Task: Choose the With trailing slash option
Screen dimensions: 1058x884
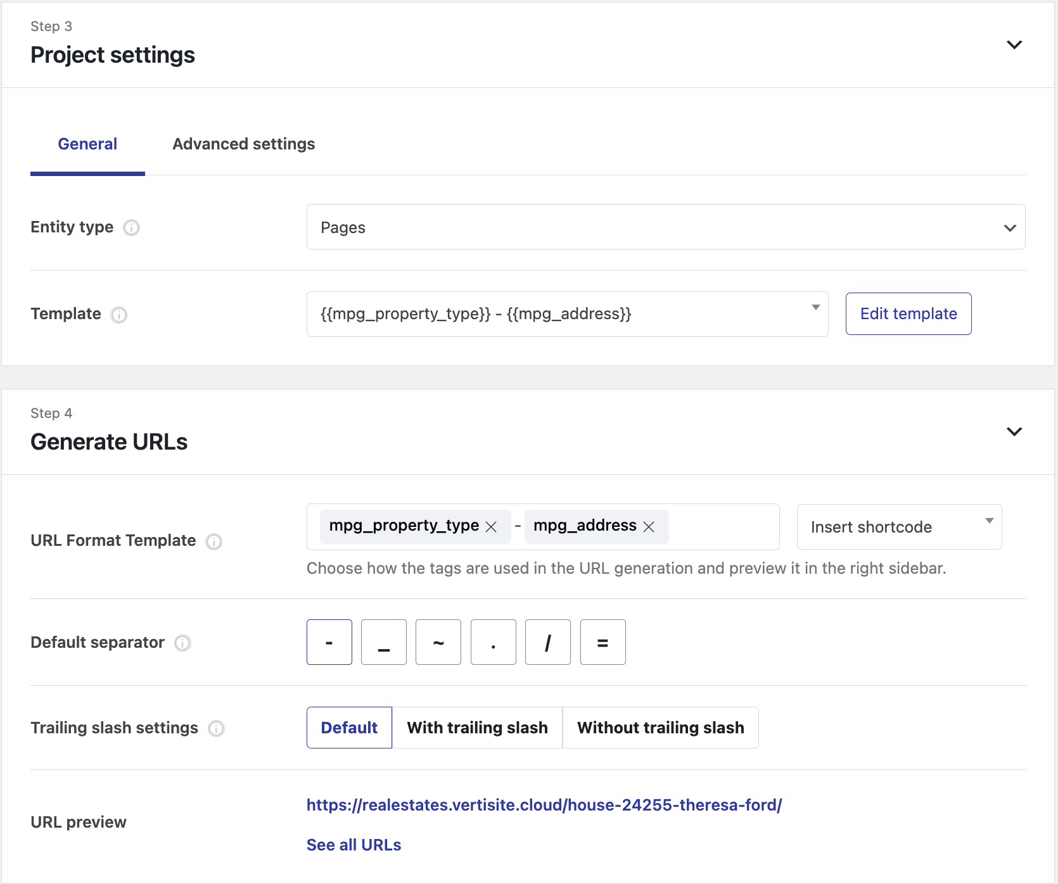Action: [x=477, y=728]
